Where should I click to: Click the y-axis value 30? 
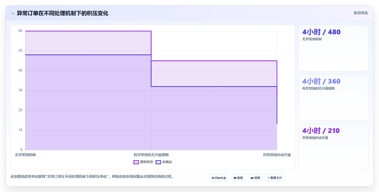click(x=20, y=90)
